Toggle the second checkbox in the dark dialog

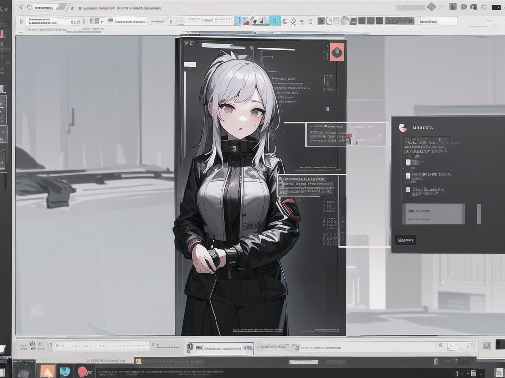point(408,175)
